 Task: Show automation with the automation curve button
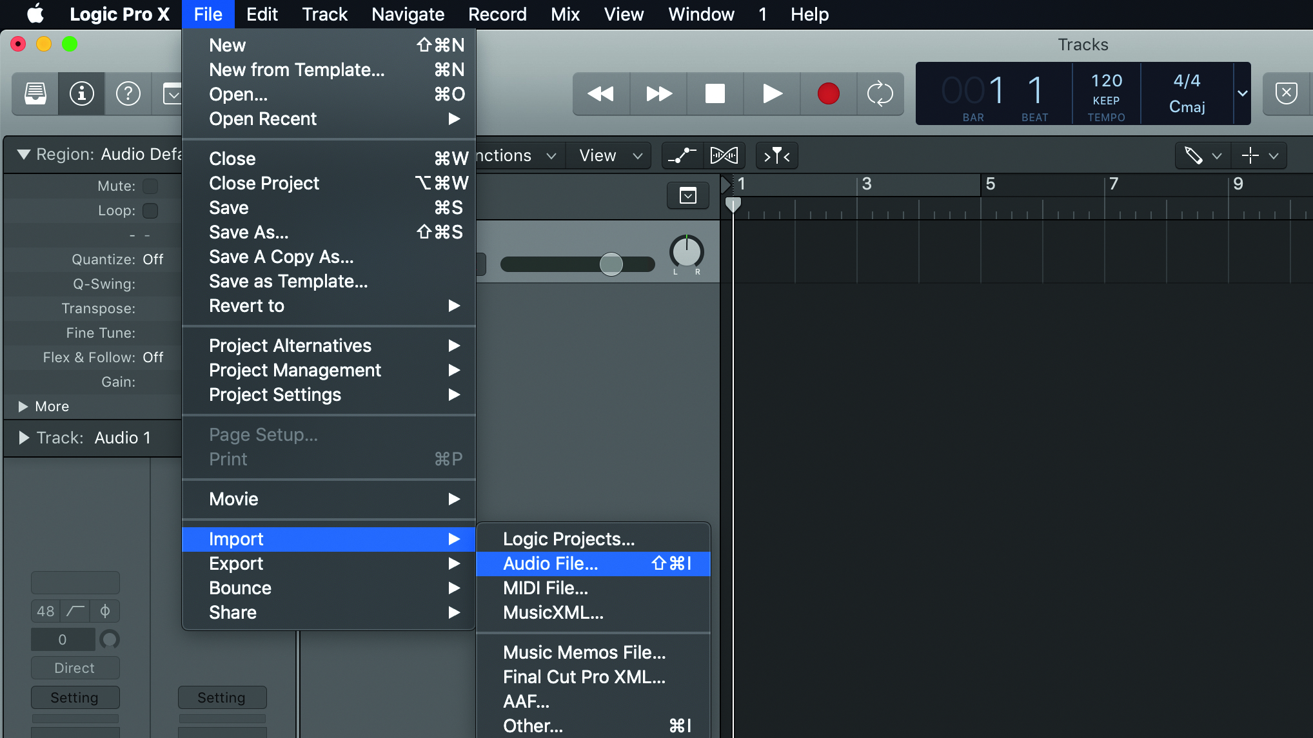click(682, 155)
